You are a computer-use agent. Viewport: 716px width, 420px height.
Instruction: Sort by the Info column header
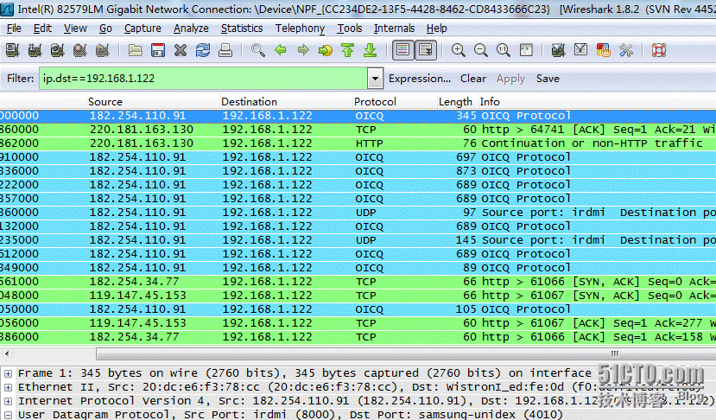(x=596, y=101)
